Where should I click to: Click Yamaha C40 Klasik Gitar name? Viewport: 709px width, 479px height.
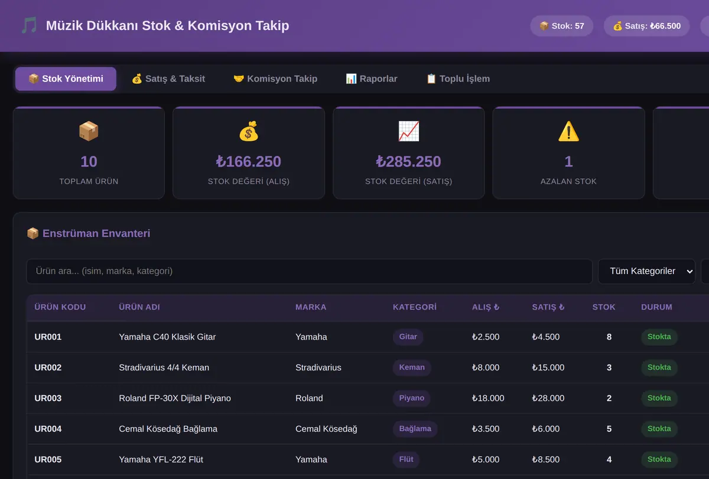pyautogui.click(x=167, y=337)
